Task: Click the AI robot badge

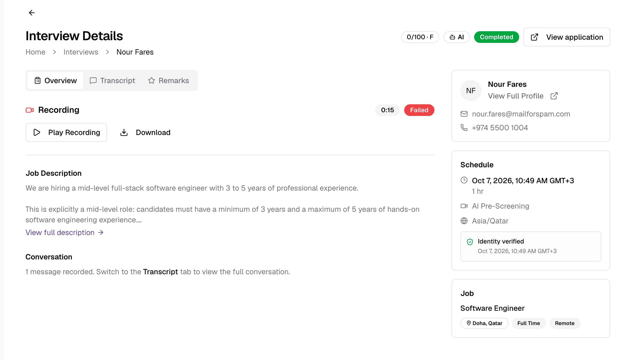Action: [457, 37]
